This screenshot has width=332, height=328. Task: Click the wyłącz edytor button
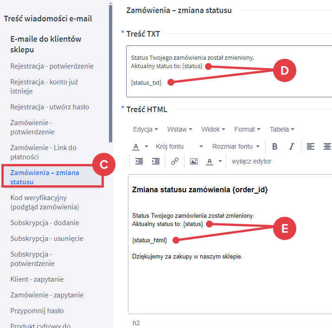(x=251, y=162)
